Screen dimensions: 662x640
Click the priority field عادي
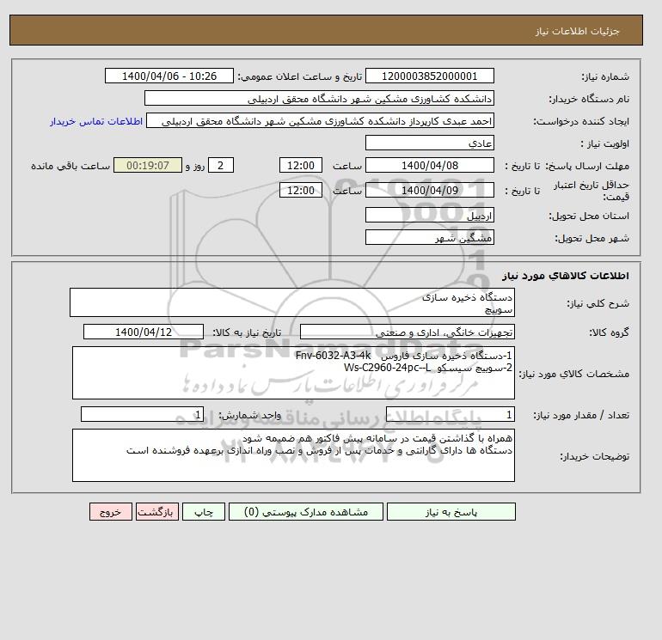coord(429,143)
